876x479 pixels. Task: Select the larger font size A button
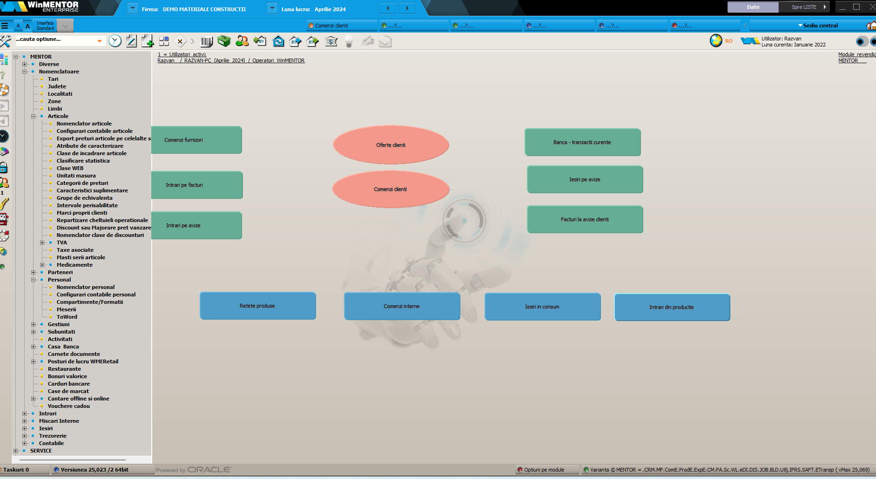click(27, 26)
